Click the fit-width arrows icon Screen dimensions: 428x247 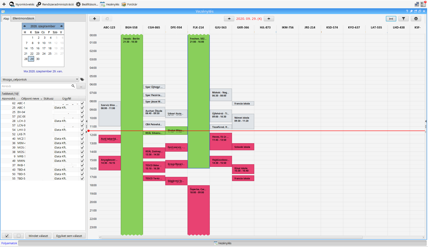[391, 19]
